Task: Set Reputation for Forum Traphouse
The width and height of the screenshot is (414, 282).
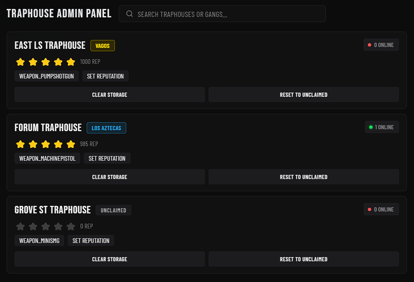Action: tap(107, 158)
